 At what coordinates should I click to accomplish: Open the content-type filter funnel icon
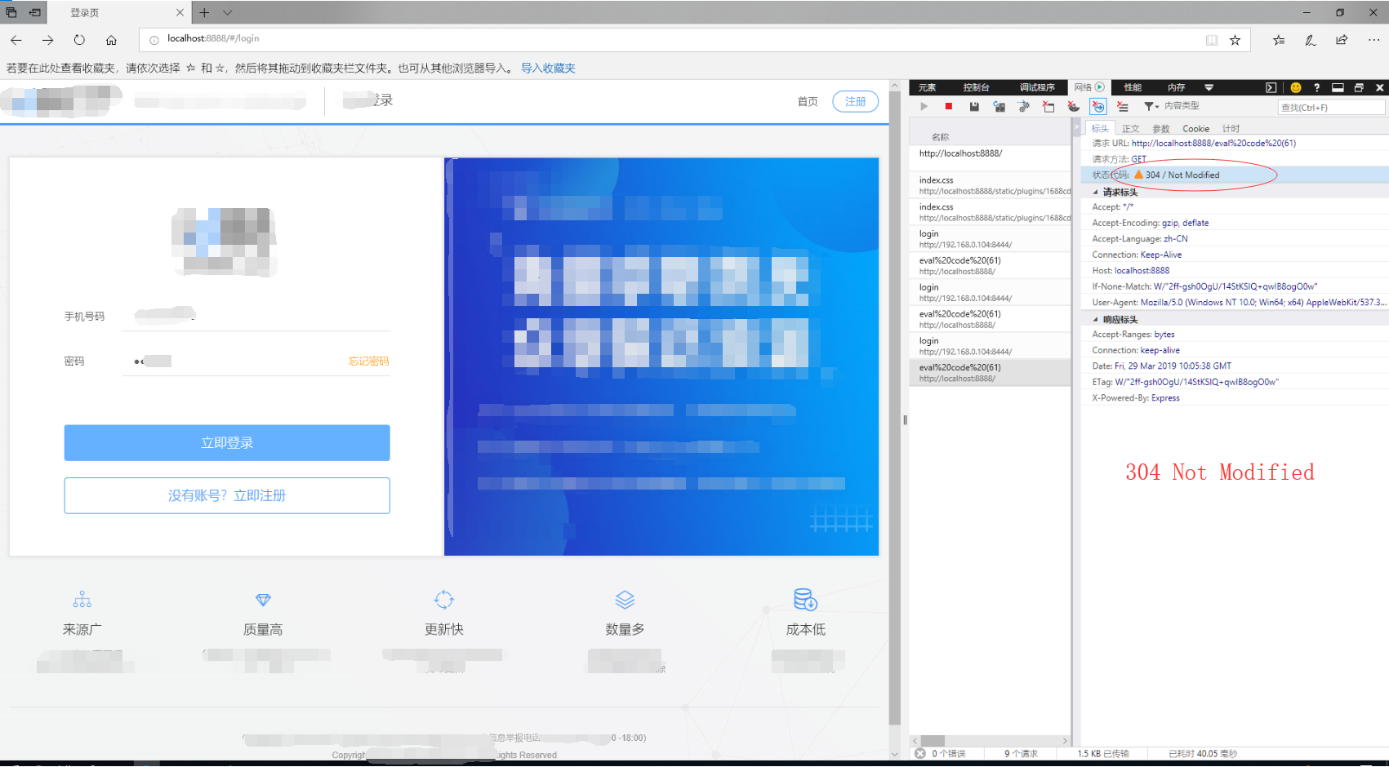pos(1148,106)
